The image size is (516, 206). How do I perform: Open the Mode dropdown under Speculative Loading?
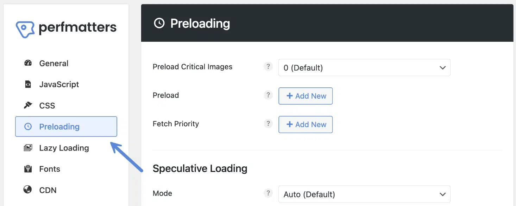[364, 194]
